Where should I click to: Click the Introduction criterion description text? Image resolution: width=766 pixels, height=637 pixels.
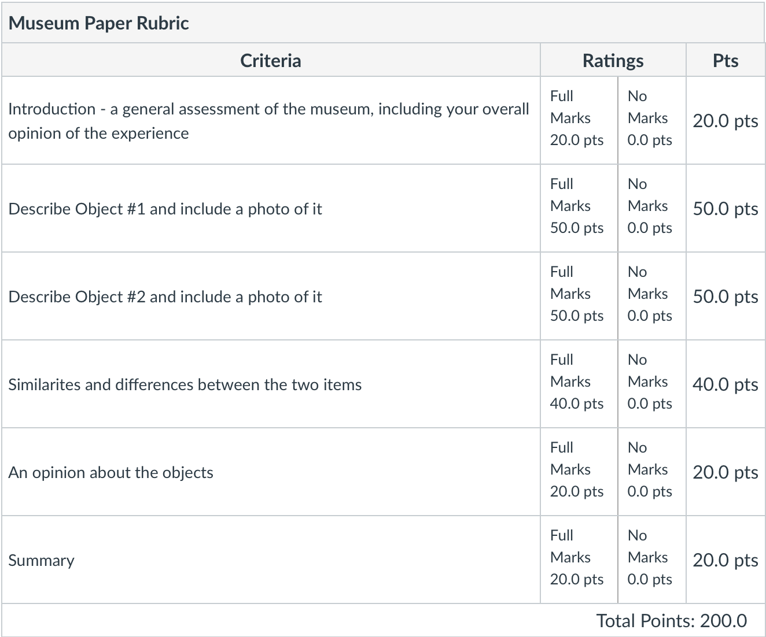pos(268,121)
